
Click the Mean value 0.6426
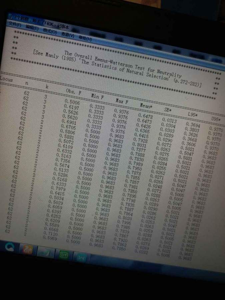pyautogui.click(x=143, y=126)
